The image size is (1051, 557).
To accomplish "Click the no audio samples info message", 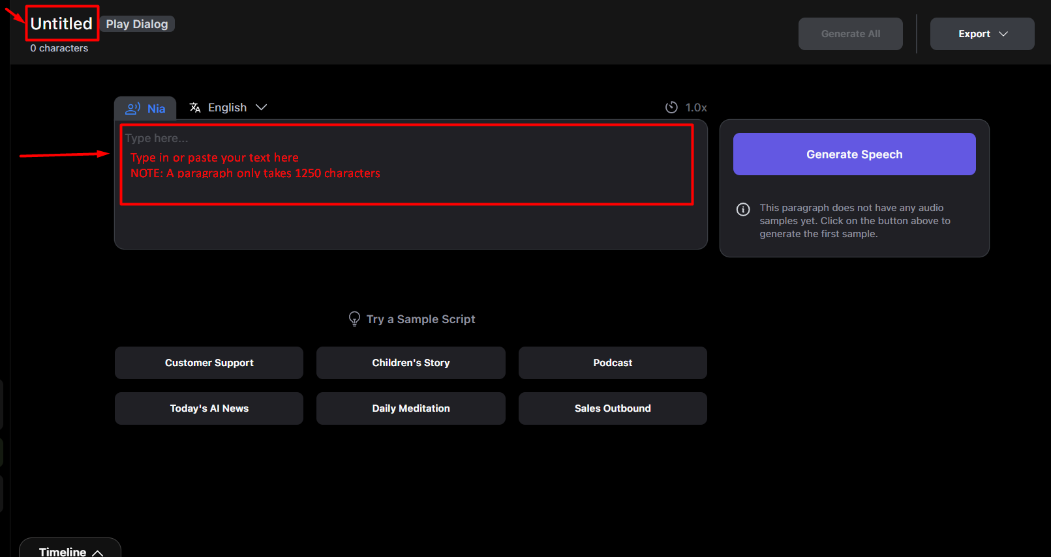I will (855, 221).
